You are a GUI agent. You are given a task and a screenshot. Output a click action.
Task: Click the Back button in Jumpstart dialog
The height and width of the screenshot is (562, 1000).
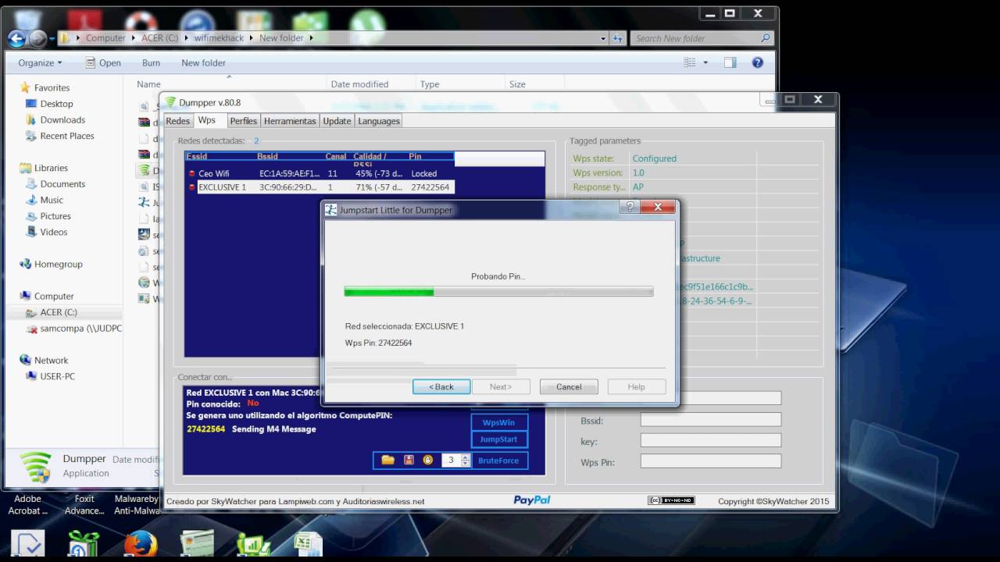pos(441,386)
